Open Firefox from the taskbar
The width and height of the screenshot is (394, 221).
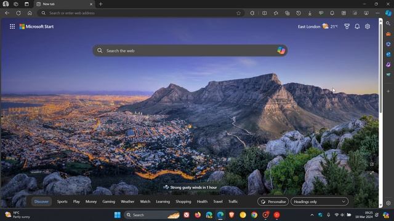coord(198,215)
